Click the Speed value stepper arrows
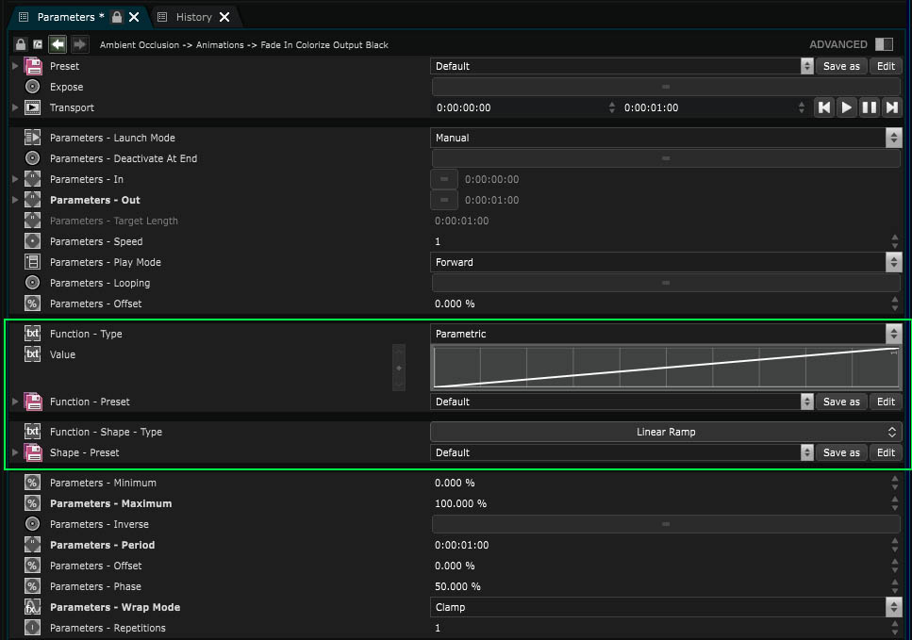 click(894, 241)
